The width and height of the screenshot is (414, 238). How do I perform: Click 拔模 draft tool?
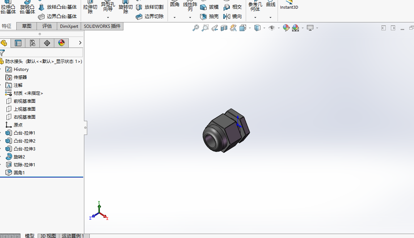click(210, 7)
